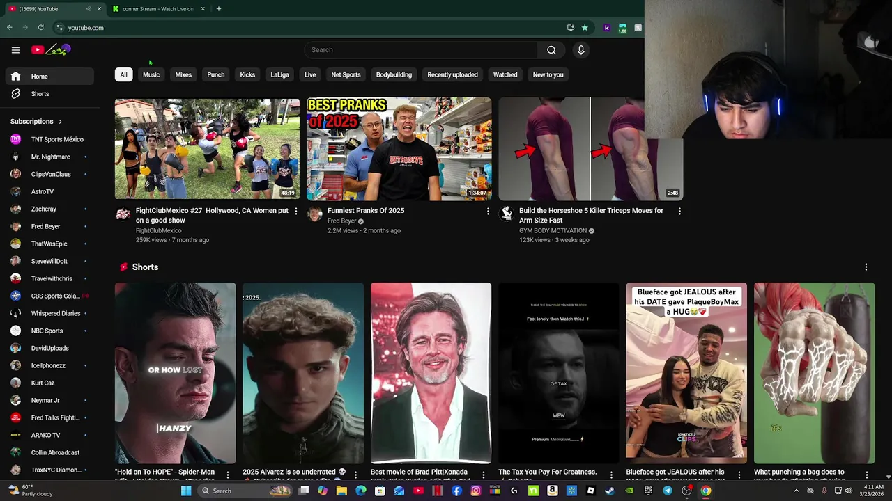Start voice search with the microphone
Screen dimensions: 892x501
click(581, 50)
